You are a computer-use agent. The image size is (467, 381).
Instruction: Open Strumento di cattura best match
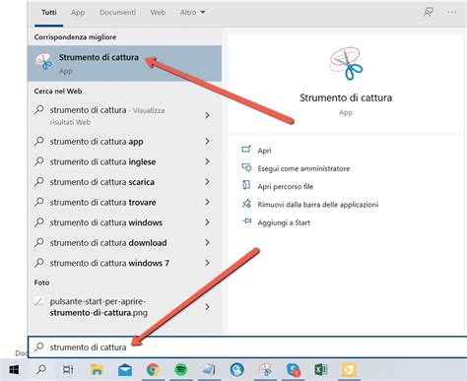124,63
